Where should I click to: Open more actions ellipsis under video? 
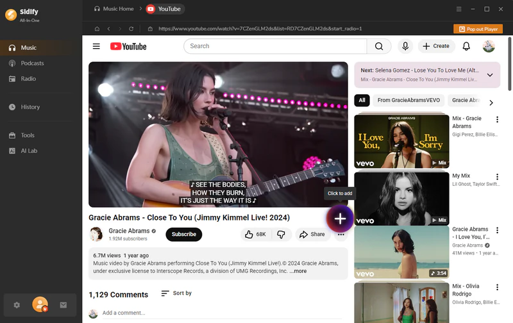(x=341, y=235)
